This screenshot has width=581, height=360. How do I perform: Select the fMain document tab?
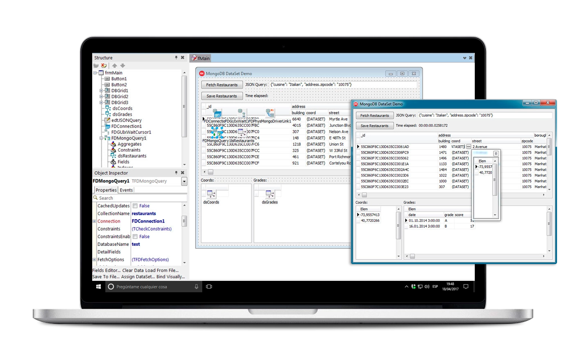click(x=201, y=58)
